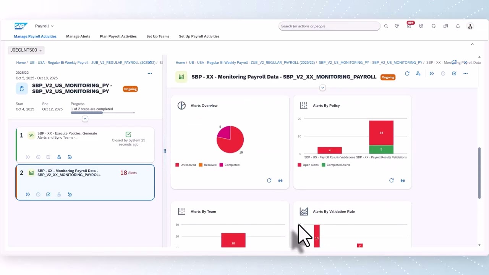The height and width of the screenshot is (275, 489).
Task: Click the search magnifier icon
Action: tap(386, 26)
